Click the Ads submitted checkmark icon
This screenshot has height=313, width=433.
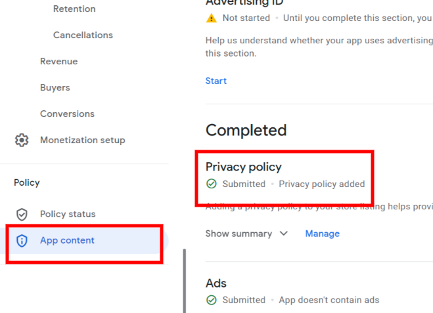pyautogui.click(x=211, y=300)
